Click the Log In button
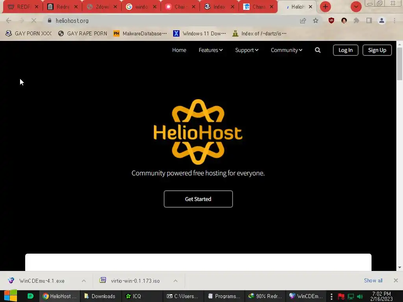This screenshot has width=403, height=302. (346, 50)
